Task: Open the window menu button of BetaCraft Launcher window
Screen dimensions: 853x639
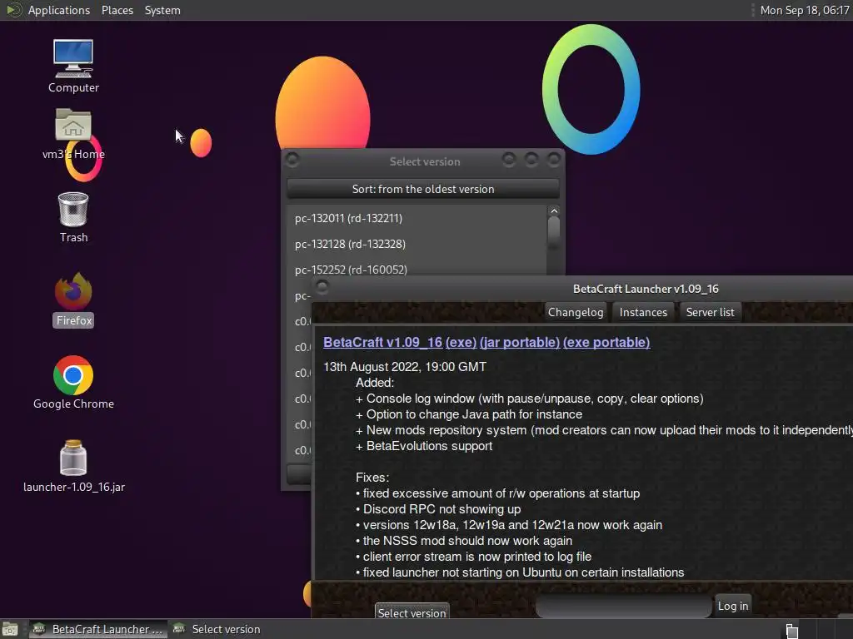Action: [322, 286]
